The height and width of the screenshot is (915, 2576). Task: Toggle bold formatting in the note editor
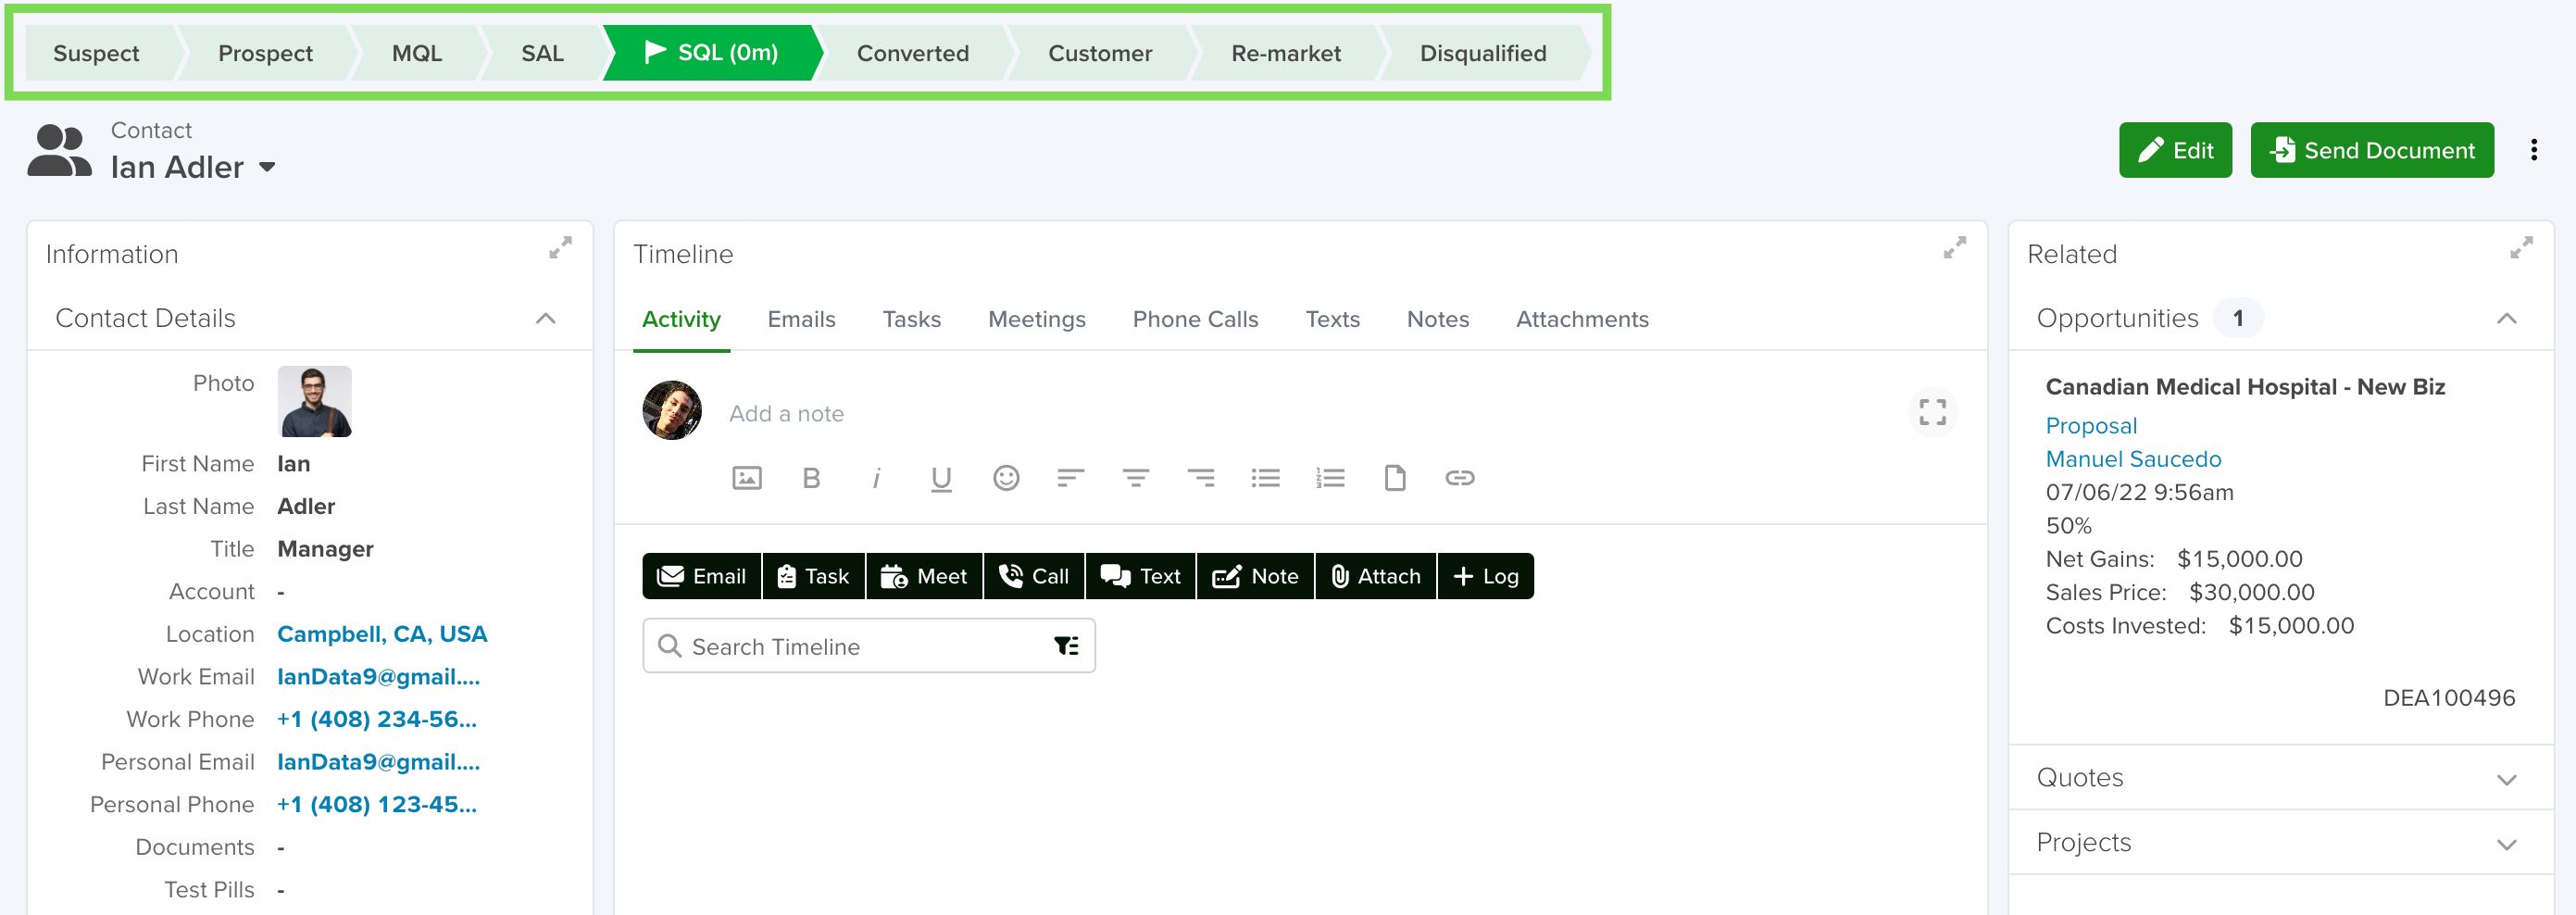coord(811,478)
